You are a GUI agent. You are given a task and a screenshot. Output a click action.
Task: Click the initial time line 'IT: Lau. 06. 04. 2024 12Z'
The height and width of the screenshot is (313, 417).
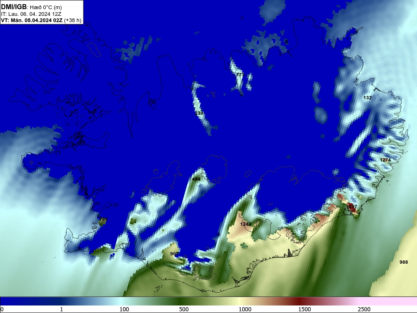[x=31, y=14]
